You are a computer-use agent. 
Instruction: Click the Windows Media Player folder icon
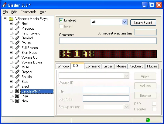(11, 19)
